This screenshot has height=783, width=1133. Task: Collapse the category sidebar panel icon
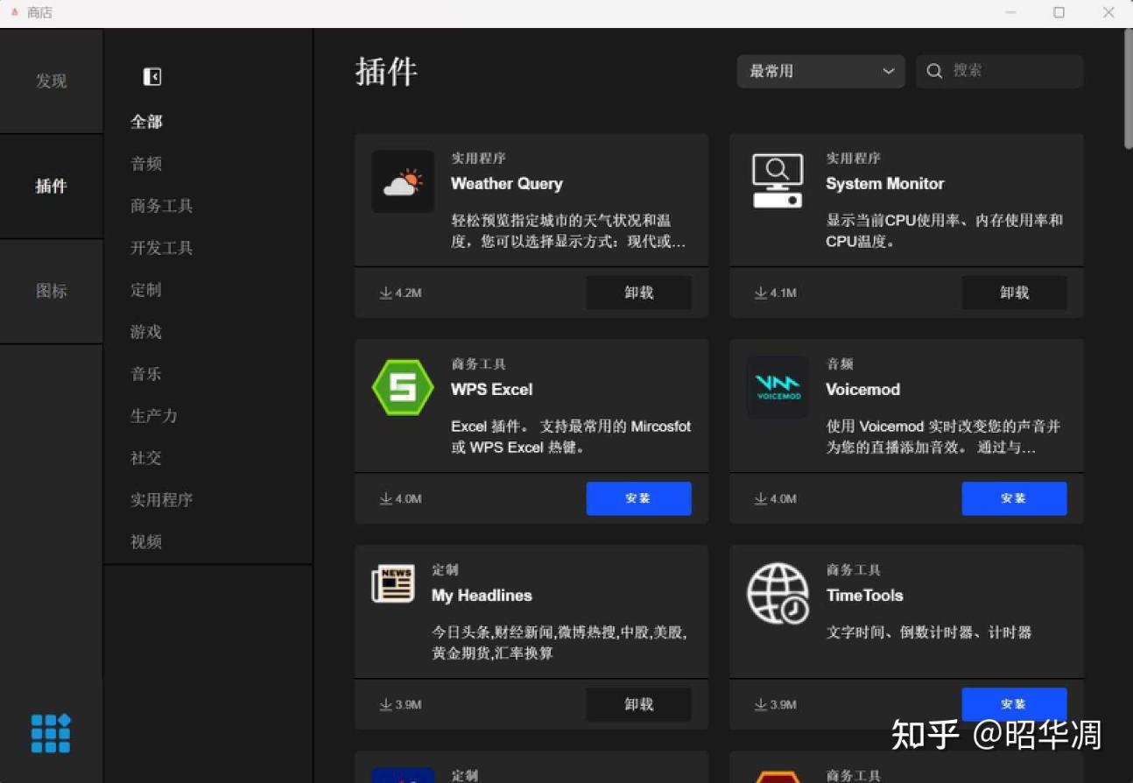(152, 77)
